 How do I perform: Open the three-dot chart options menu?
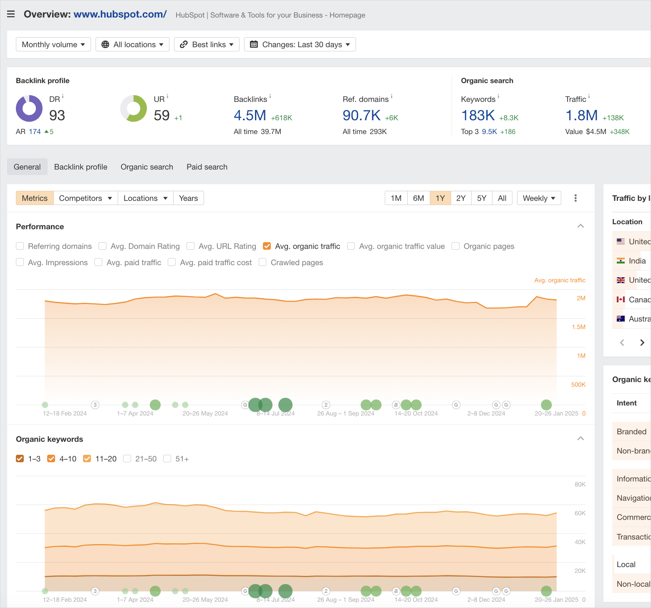[x=575, y=198]
